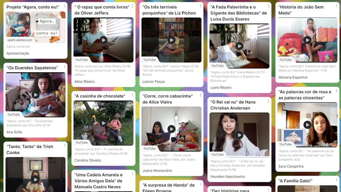Play the Aline Ribeiro video

click(x=103, y=40)
